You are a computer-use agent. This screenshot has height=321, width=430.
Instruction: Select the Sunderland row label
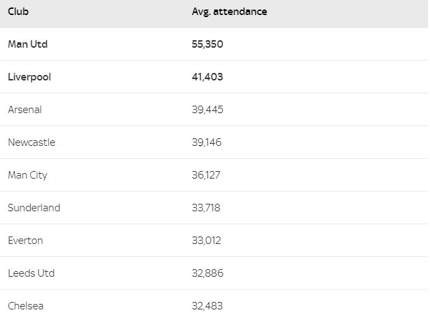click(x=34, y=208)
